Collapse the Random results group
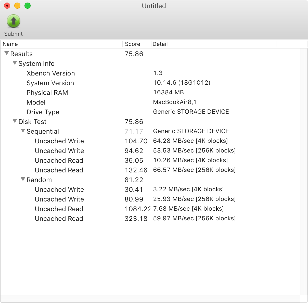This screenshot has height=303, width=308. click(x=23, y=179)
